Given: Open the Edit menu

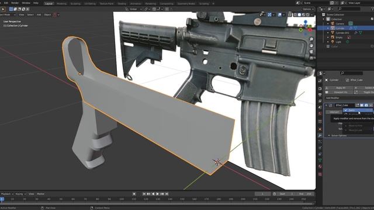Looking at the screenshot, I should pos(6,3).
